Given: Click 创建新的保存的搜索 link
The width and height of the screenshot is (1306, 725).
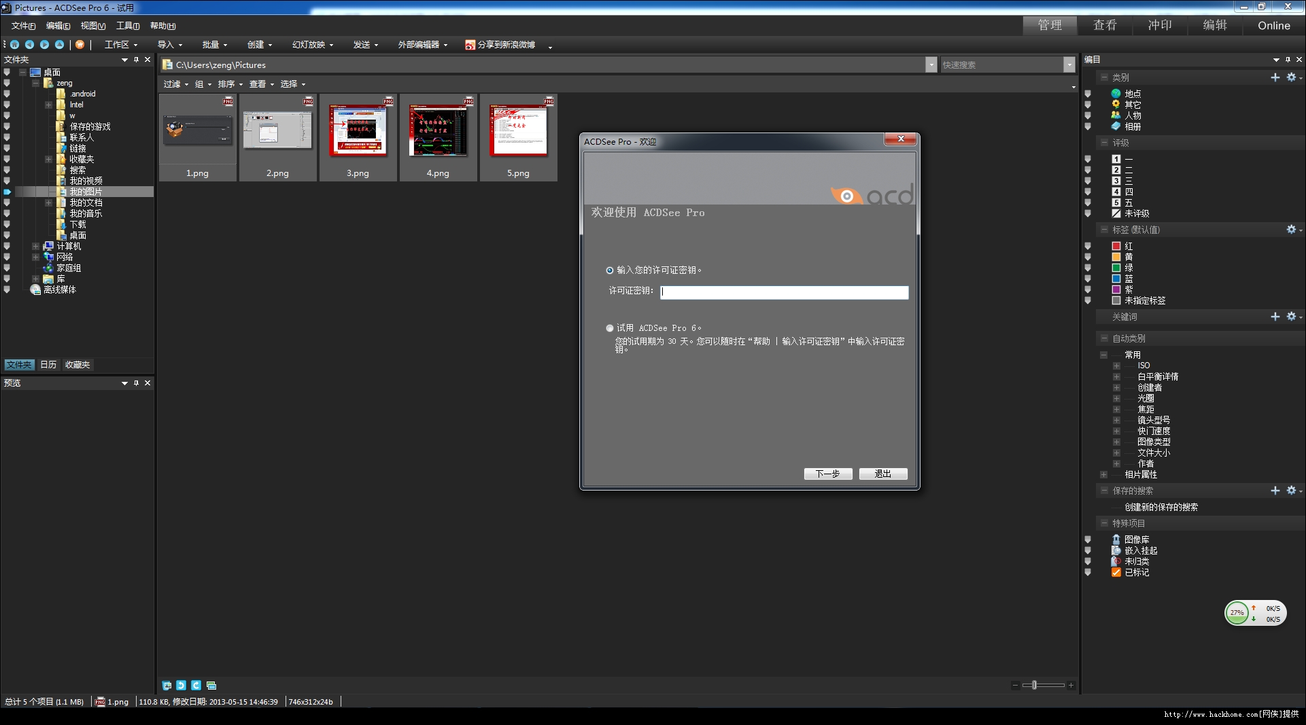Looking at the screenshot, I should tap(1161, 507).
